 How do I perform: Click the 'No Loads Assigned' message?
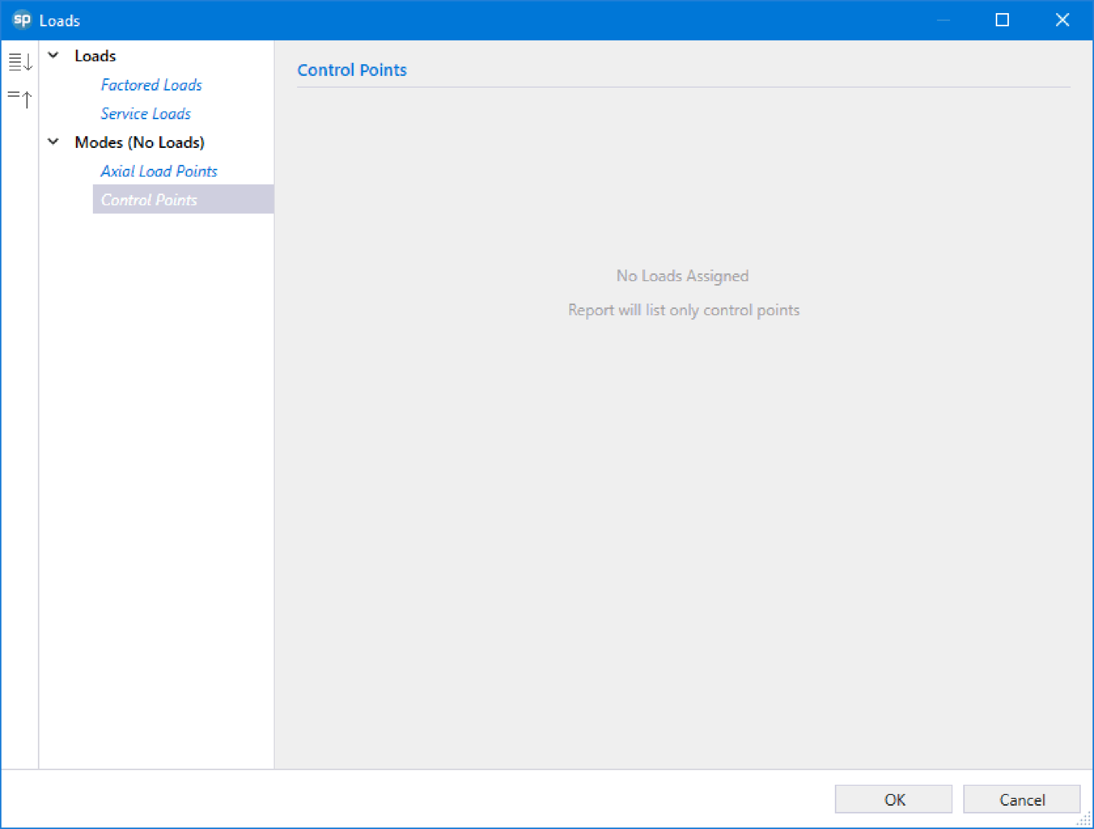[x=683, y=276]
